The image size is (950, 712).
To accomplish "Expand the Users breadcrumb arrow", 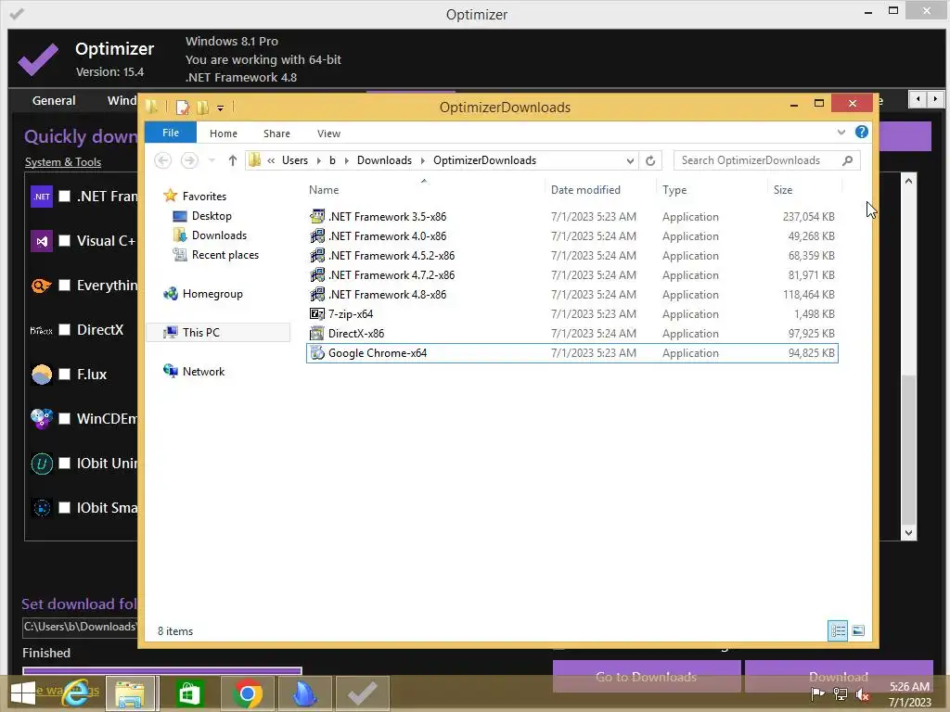I will [x=319, y=160].
